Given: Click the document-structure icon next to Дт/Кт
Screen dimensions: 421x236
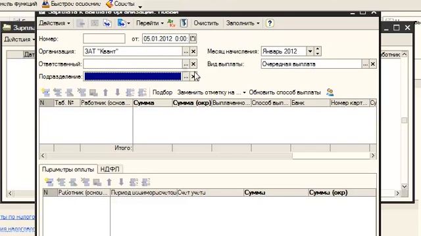Looking at the screenshot, I should (x=184, y=24).
